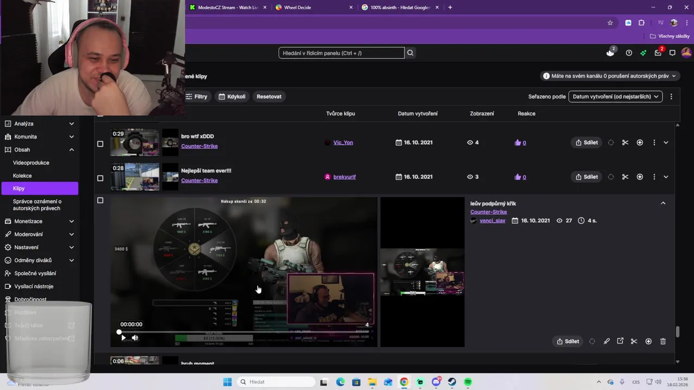Viewport: 694px width, 390px height.
Task: Open the help question mark icon
Action: click(x=628, y=53)
